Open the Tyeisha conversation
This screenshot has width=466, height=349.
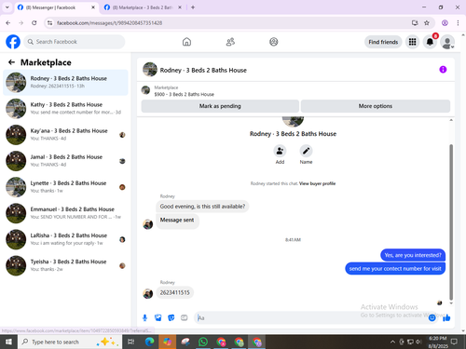[65, 265]
